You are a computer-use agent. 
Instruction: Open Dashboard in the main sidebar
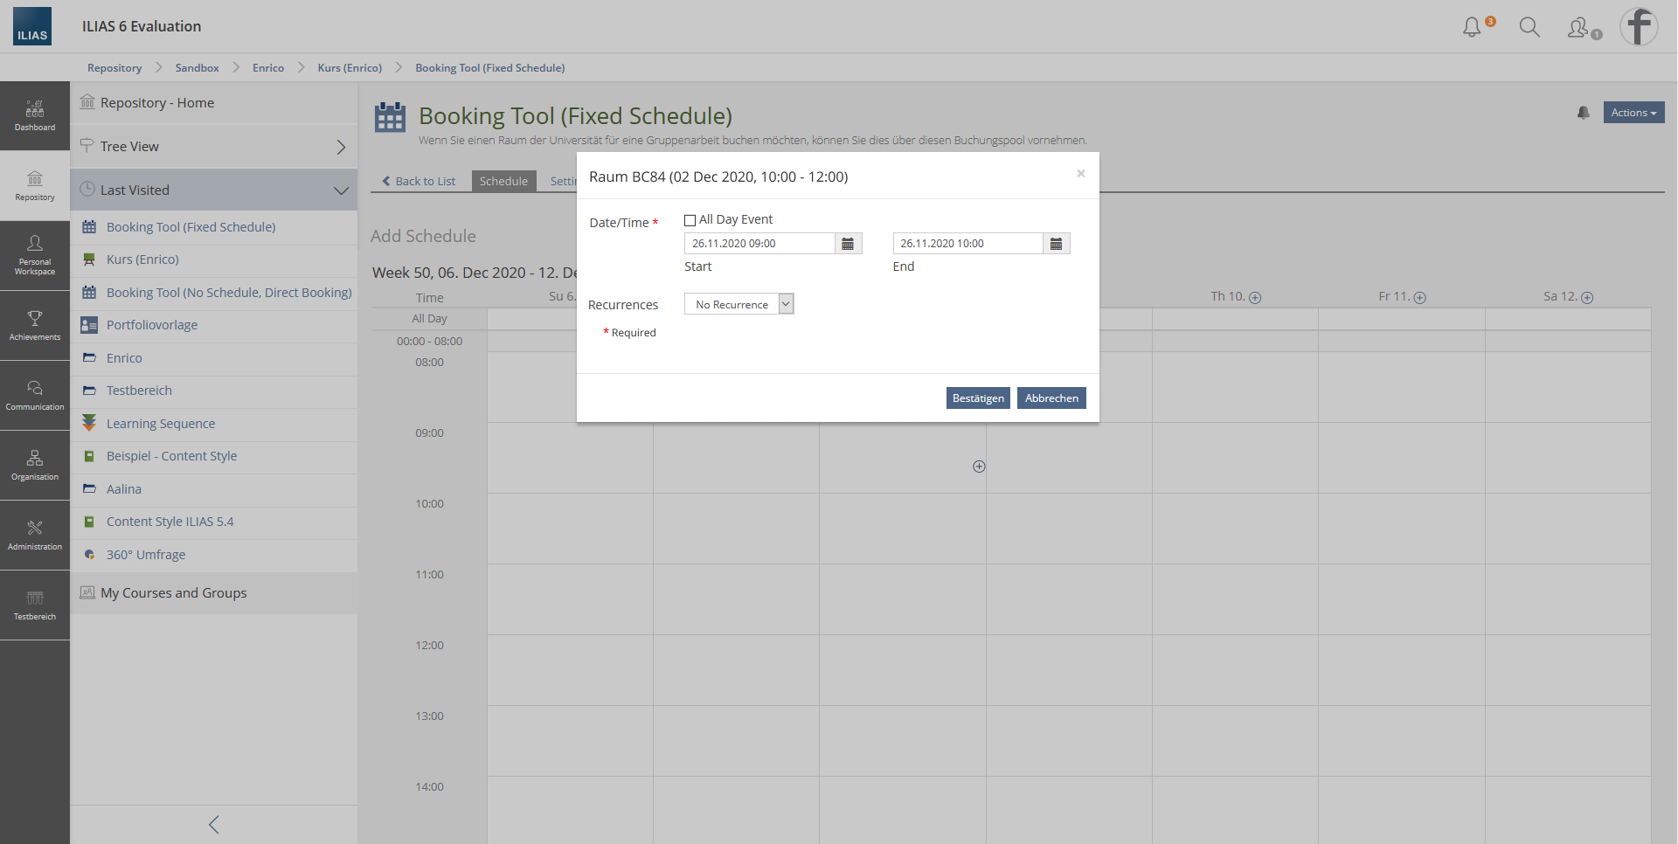[x=35, y=116]
